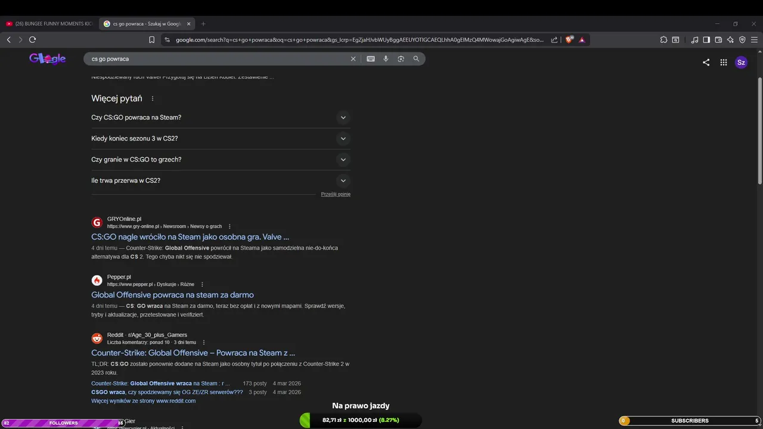Open the media control music note icon
The width and height of the screenshot is (763, 429).
tap(694, 40)
